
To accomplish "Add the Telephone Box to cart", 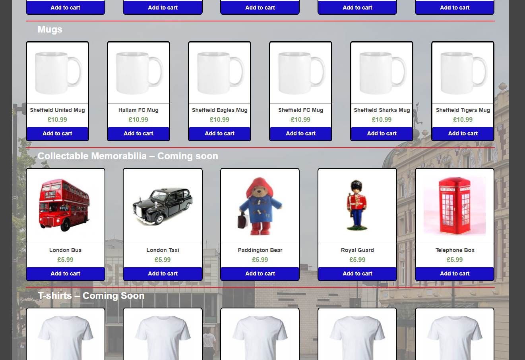I will pos(454,273).
